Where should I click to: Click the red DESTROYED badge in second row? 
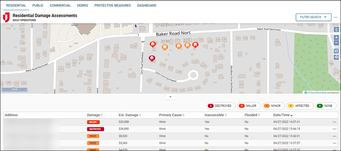(96, 129)
